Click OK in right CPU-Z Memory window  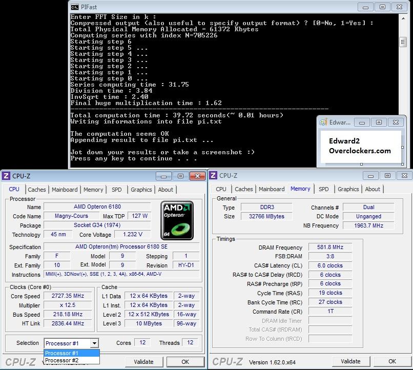(392, 361)
